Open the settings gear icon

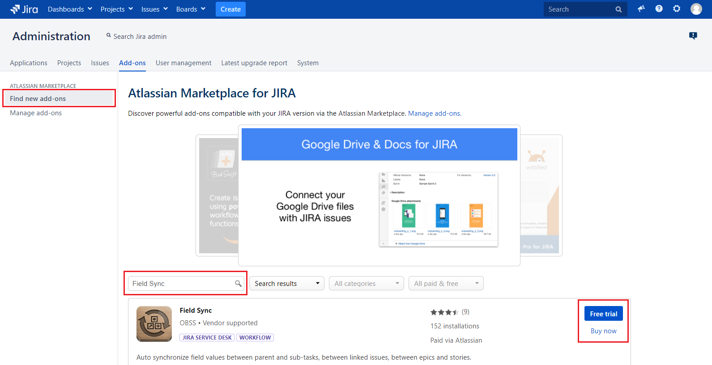click(677, 9)
